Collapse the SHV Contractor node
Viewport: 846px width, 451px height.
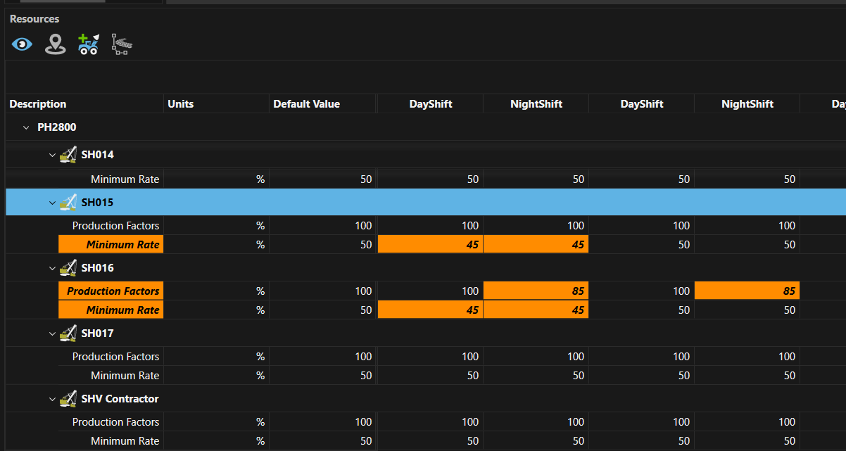(52, 399)
